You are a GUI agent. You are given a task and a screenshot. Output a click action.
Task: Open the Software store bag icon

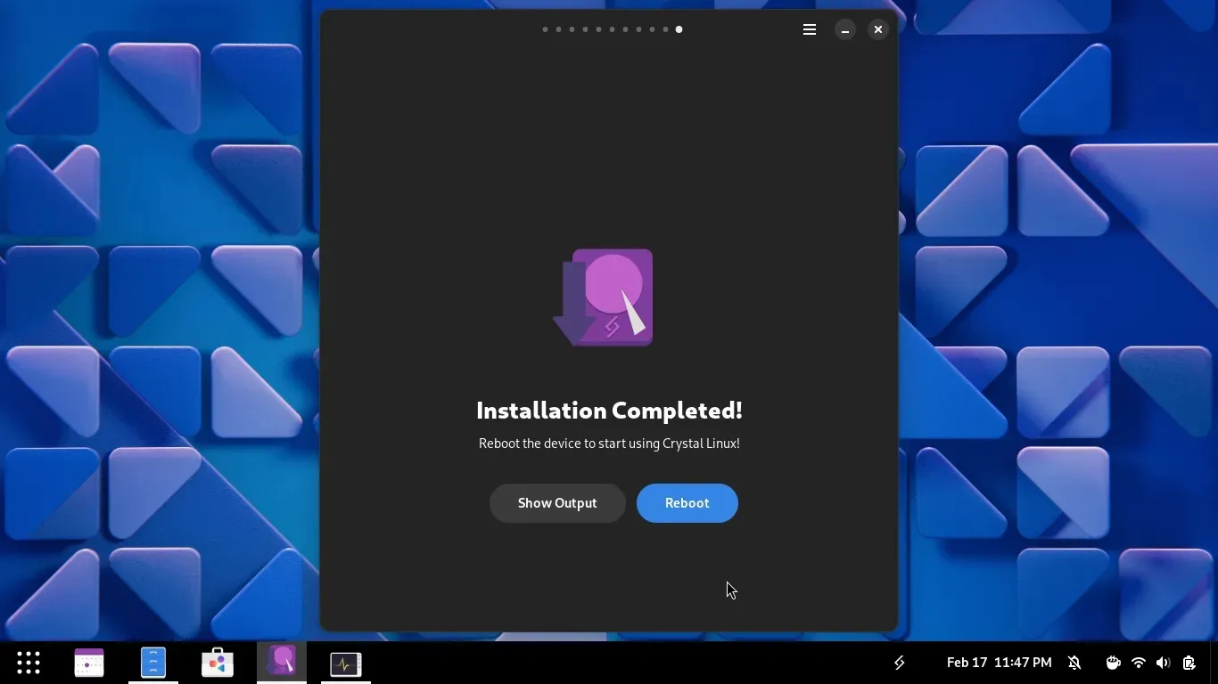(x=218, y=663)
